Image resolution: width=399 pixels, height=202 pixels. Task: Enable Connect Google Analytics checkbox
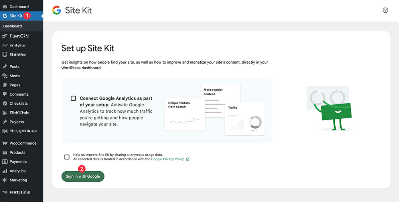pos(73,98)
